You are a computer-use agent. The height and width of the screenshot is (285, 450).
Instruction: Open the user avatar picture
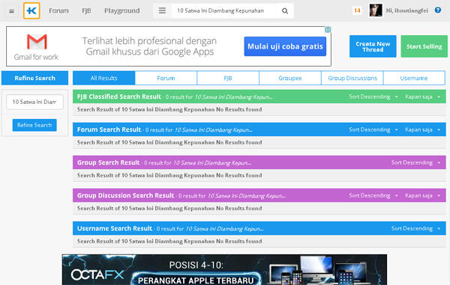coord(376,10)
